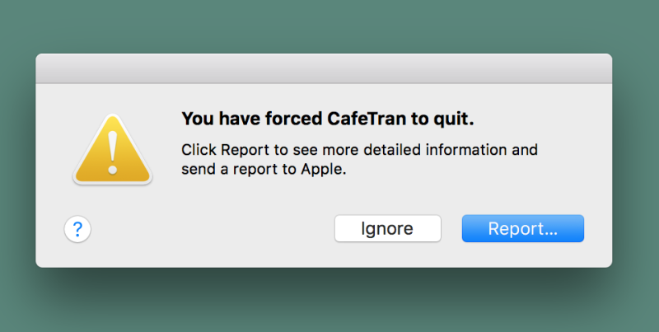Dismiss the crash dialog with Ignore
This screenshot has height=332, width=659.
(x=387, y=229)
